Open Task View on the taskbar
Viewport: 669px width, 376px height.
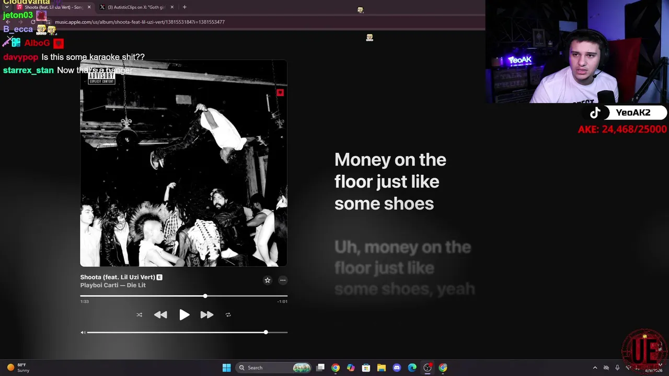[320, 368]
